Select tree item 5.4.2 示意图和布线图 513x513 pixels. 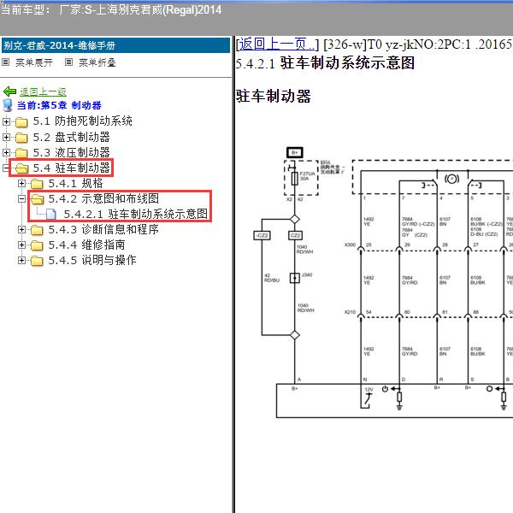coord(103,198)
